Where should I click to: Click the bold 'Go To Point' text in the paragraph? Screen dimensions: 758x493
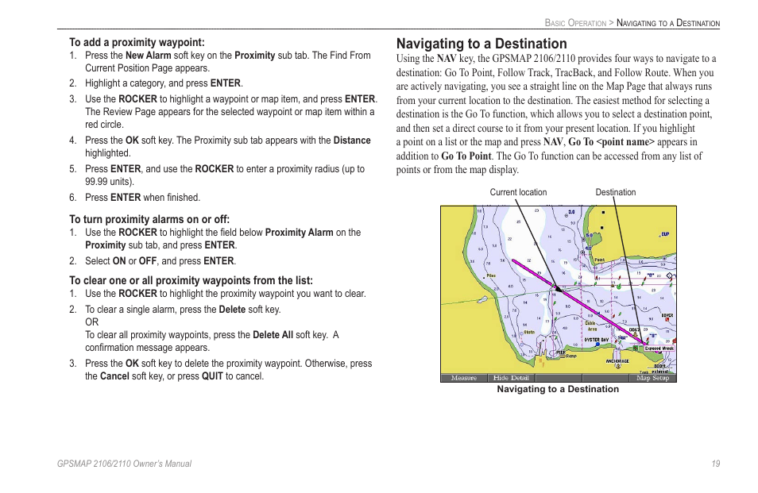466,156
